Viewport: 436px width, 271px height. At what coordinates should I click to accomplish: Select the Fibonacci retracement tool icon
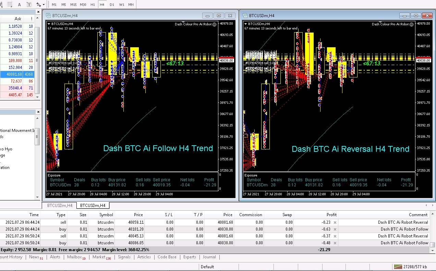(x=9, y=4)
